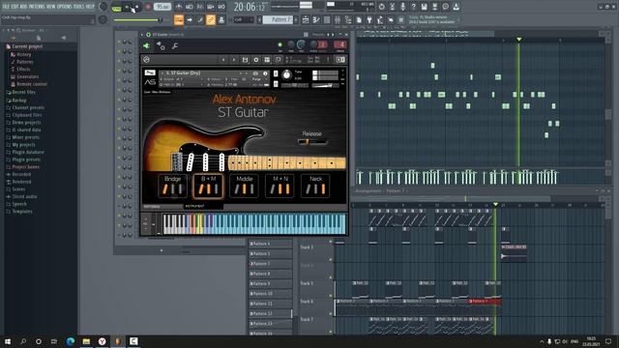The image size is (619, 348).
Task: Click the instrument info 'i' icon
Action: coord(265,73)
